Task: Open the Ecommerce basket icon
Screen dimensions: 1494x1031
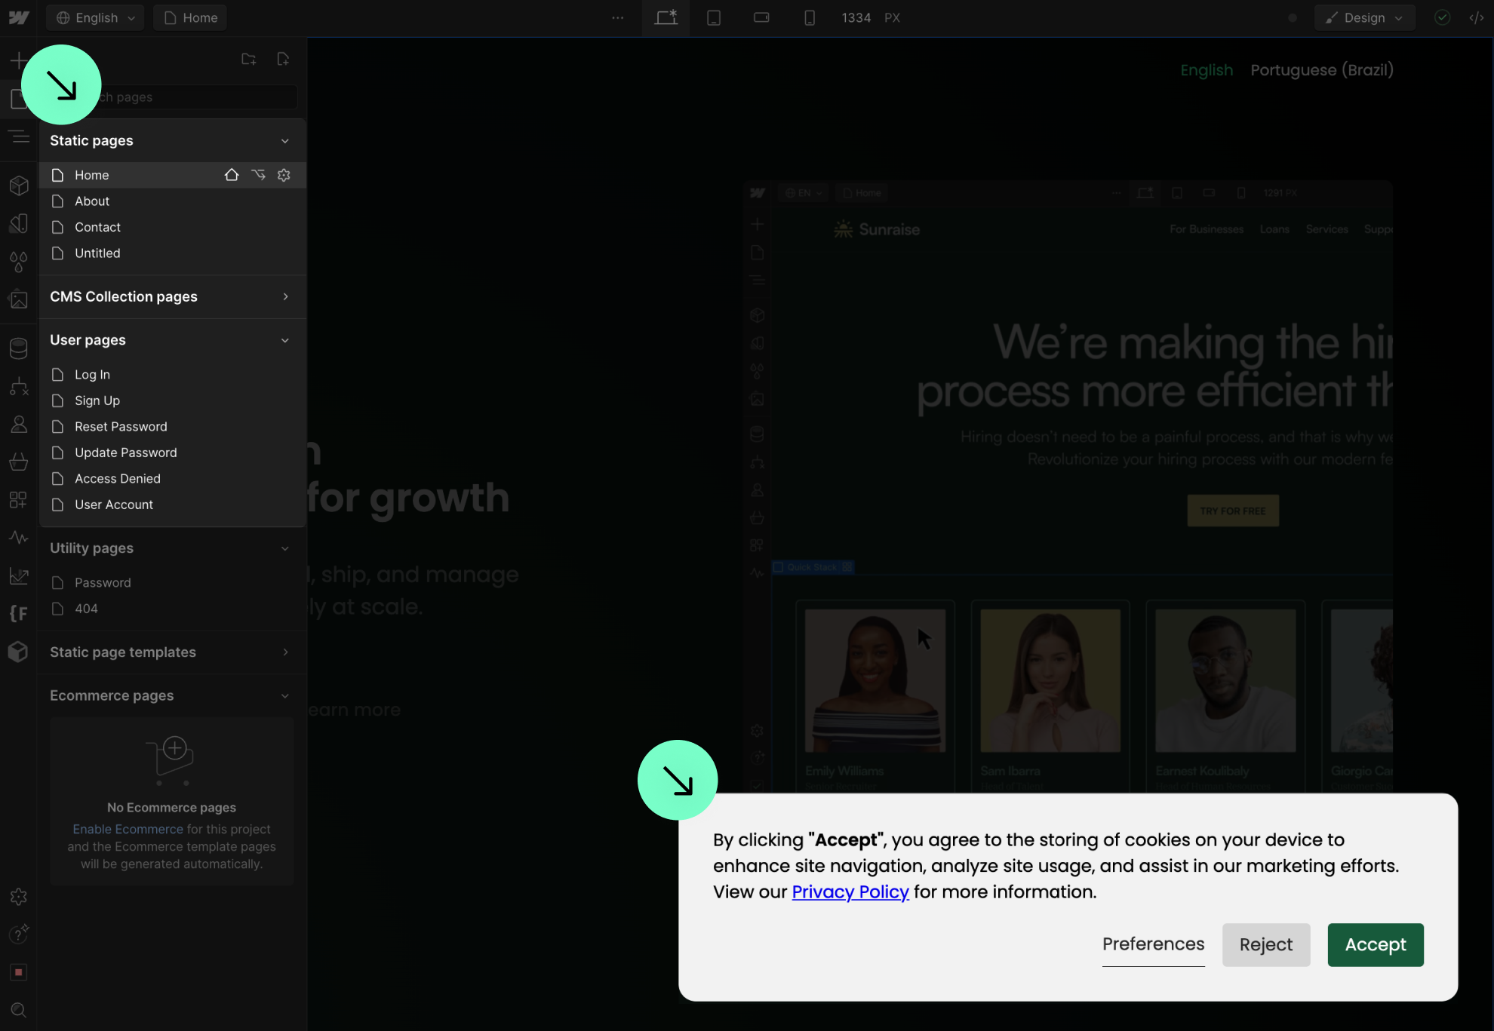Action: 19,462
